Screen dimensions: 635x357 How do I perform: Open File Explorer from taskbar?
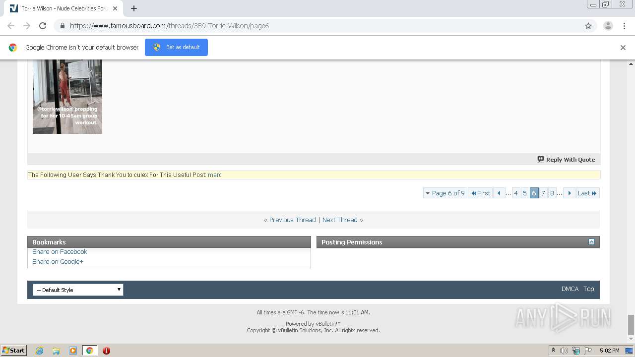(x=56, y=351)
